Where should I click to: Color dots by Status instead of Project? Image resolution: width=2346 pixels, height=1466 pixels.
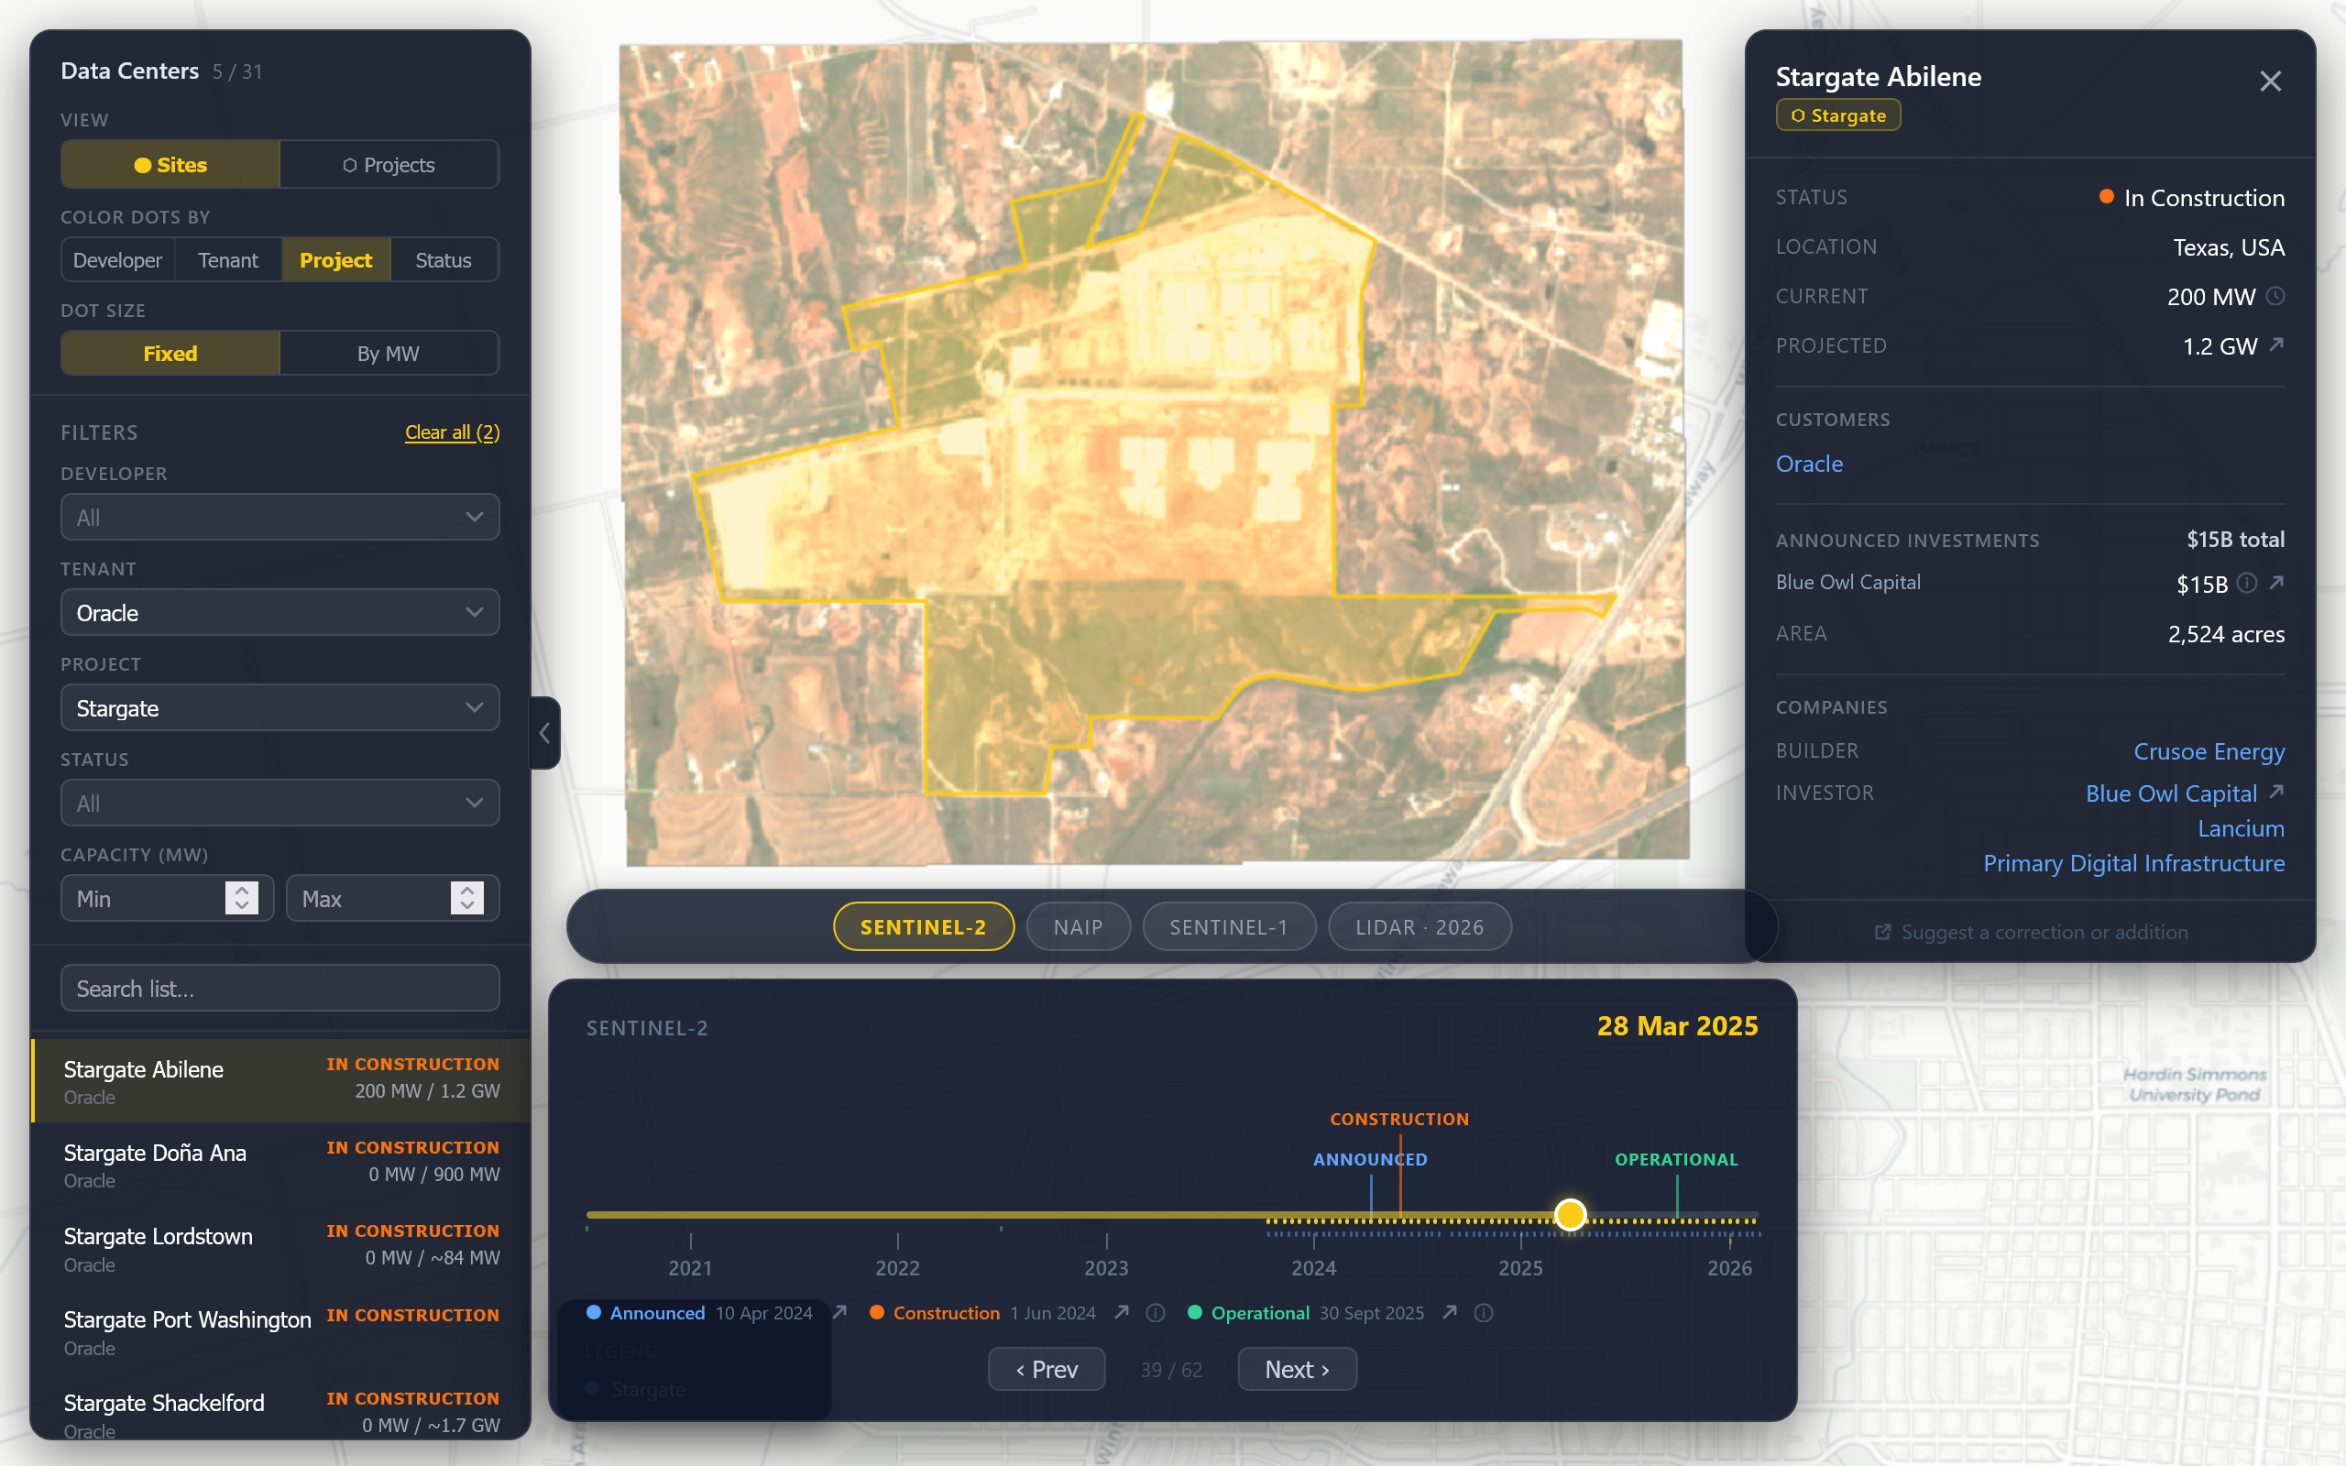(x=443, y=259)
